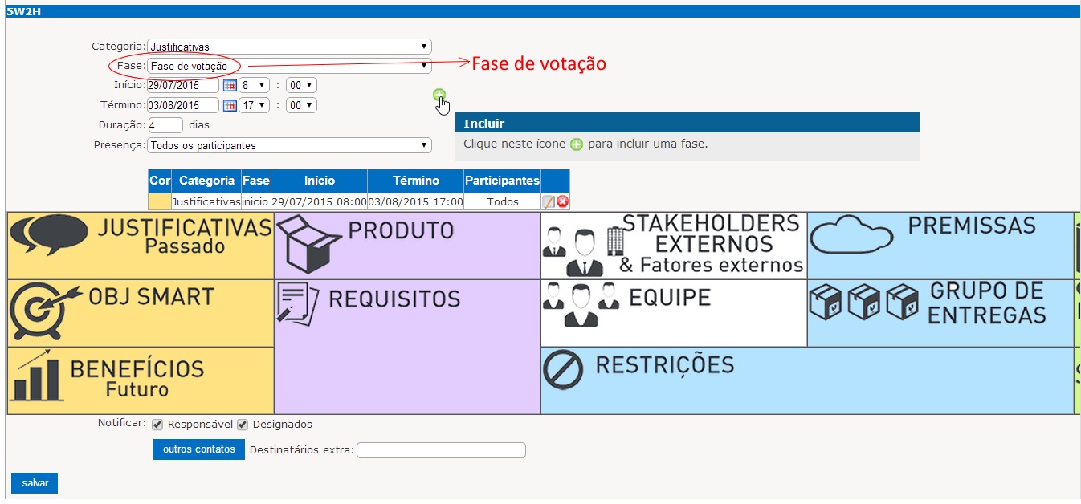Open the calendar icon next to Término date
The image size is (1081, 504).
pyautogui.click(x=228, y=104)
